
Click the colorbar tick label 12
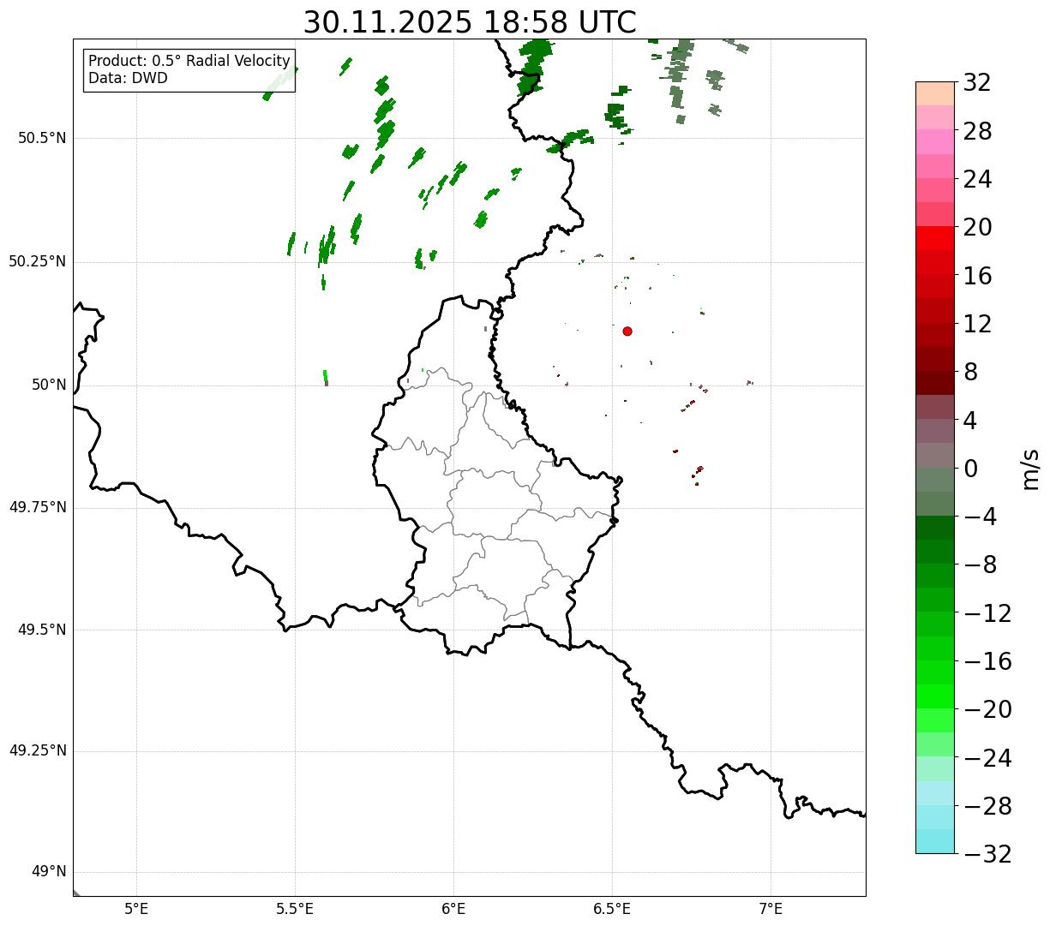point(977,324)
